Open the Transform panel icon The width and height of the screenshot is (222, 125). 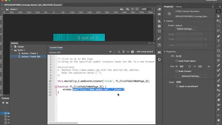pos(159,31)
